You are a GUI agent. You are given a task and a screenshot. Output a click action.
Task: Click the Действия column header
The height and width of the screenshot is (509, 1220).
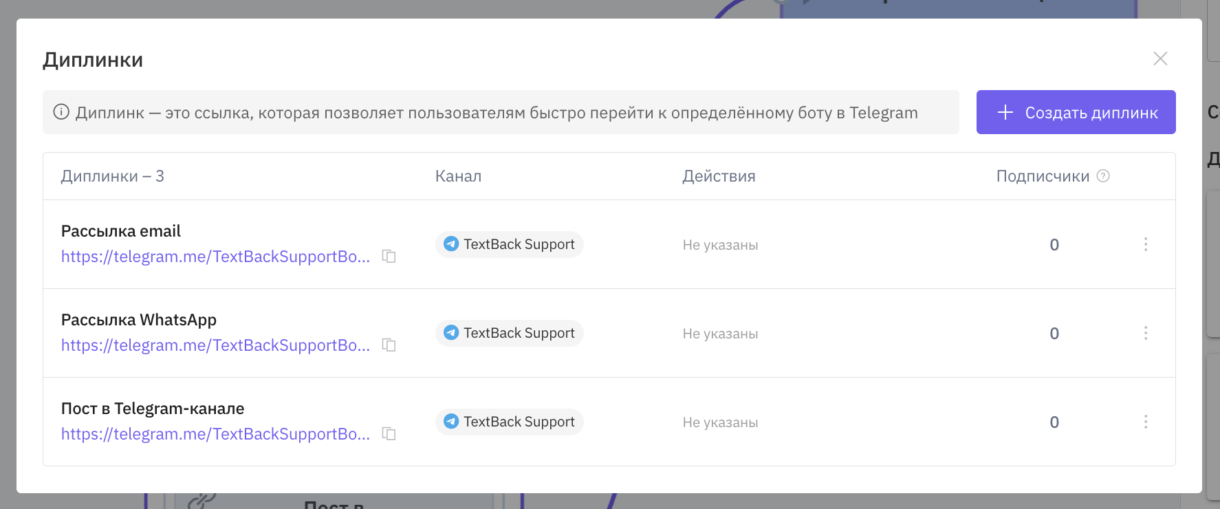[x=719, y=176]
